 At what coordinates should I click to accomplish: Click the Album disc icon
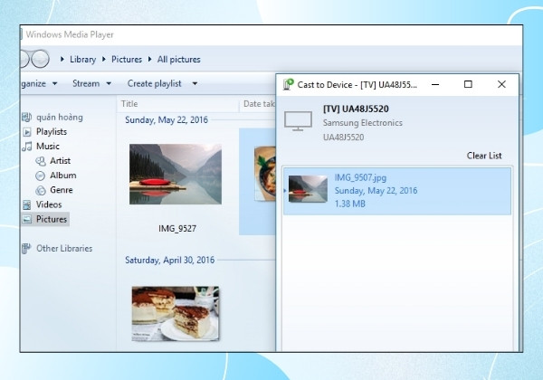point(41,176)
